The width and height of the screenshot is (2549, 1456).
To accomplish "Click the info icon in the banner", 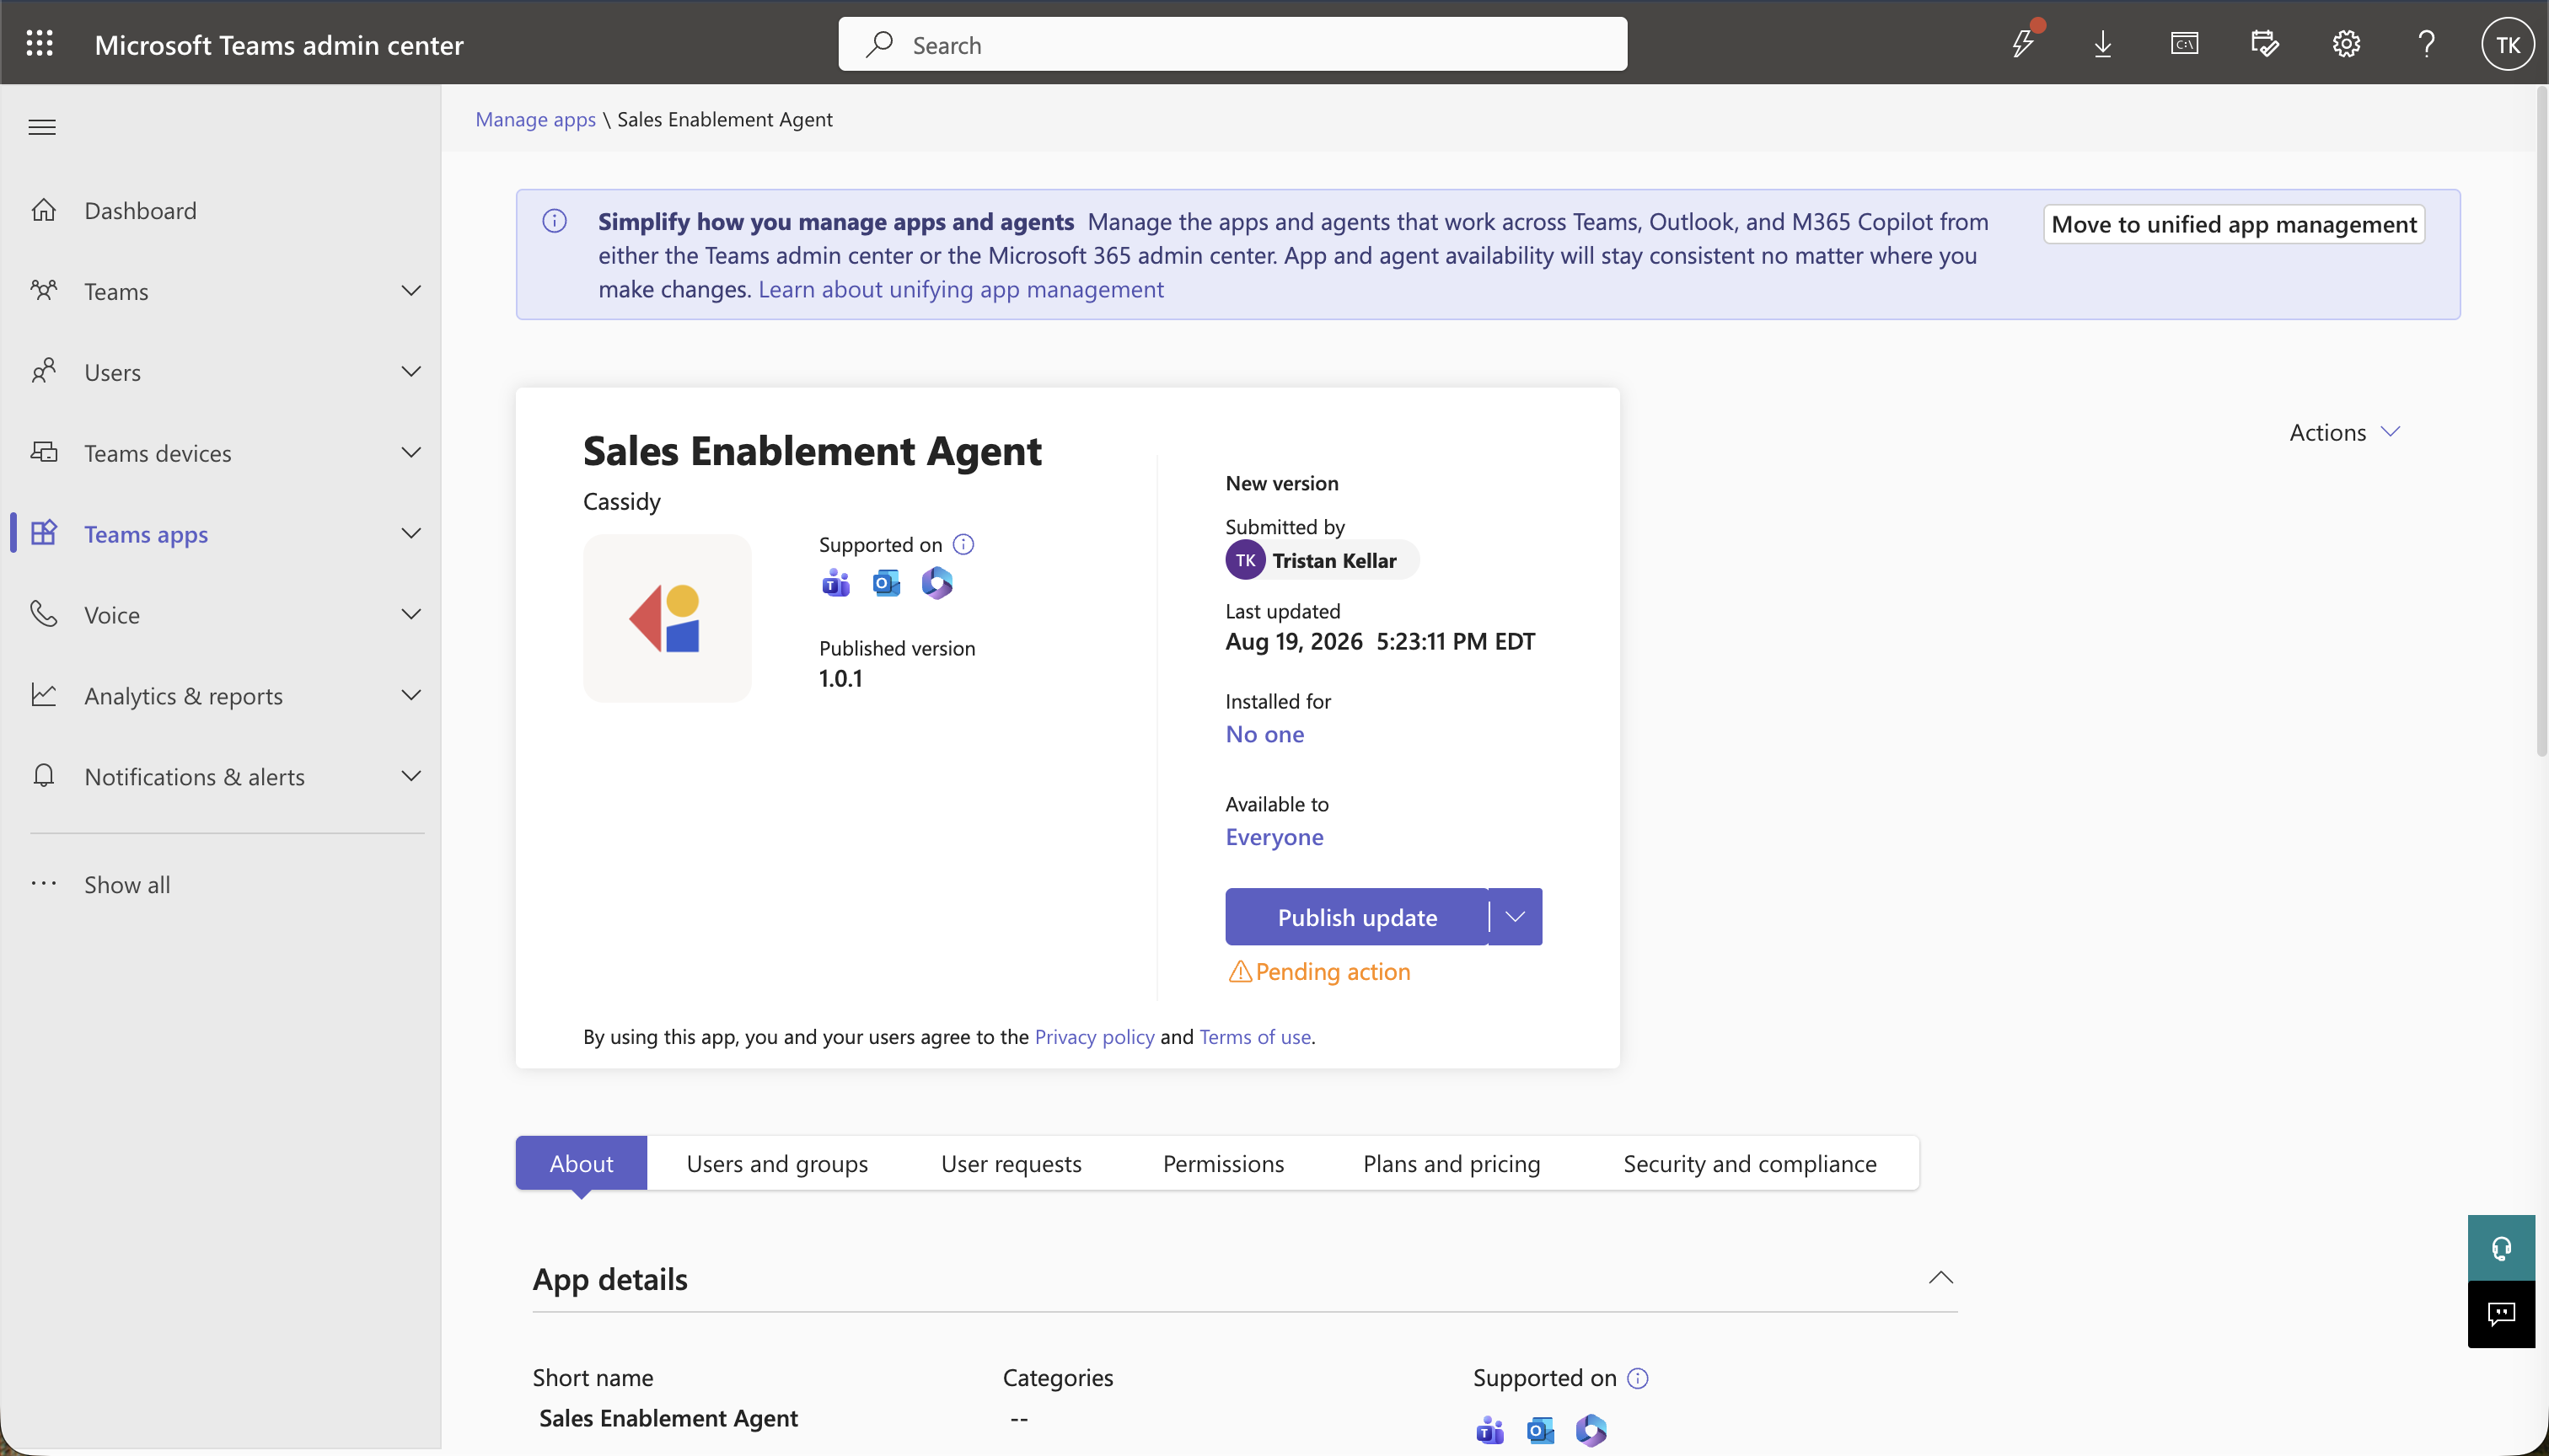I will pos(554,221).
